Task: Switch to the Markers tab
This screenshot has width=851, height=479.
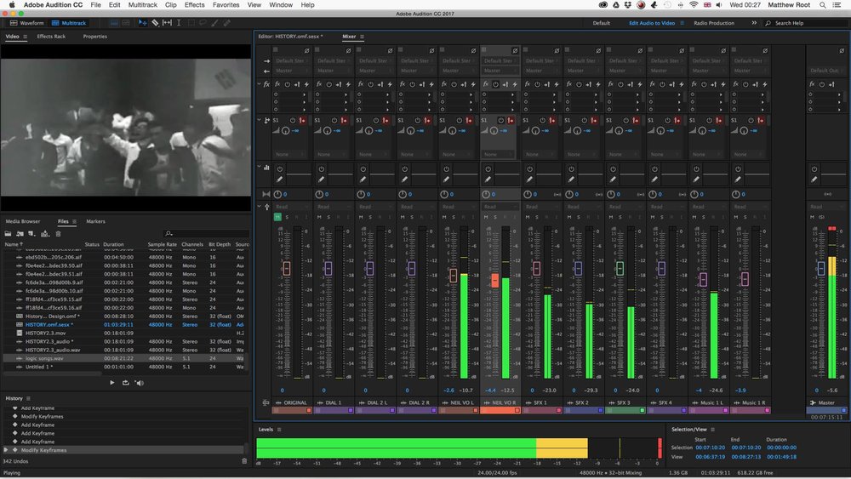Action: [x=95, y=221]
